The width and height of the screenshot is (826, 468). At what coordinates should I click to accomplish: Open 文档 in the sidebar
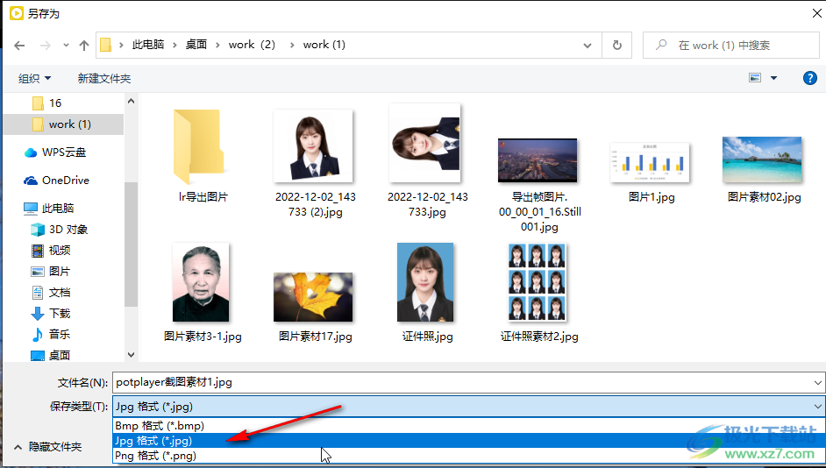pyautogui.click(x=51, y=293)
